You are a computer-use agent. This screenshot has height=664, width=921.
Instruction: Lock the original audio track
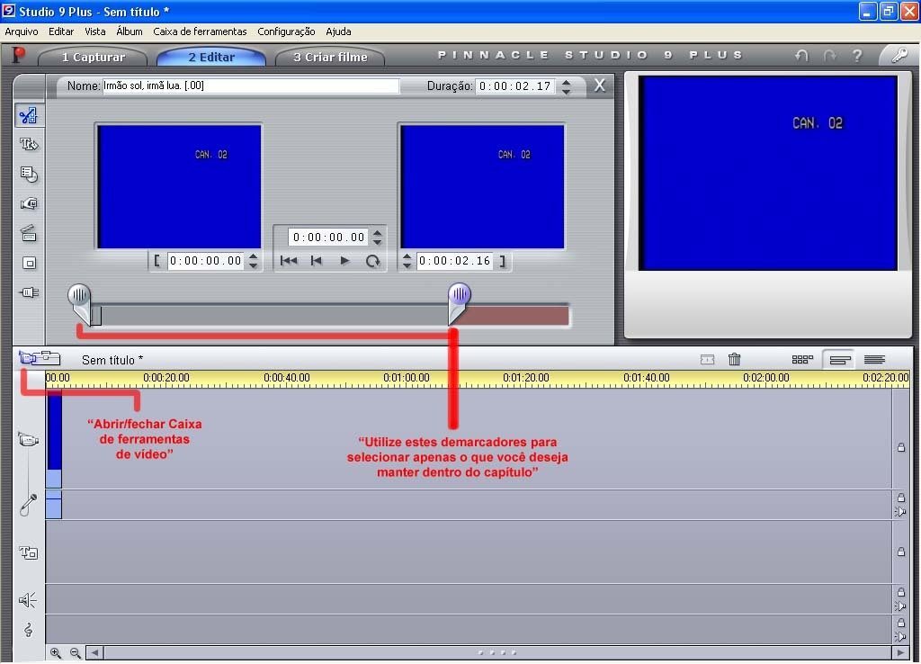point(901,498)
